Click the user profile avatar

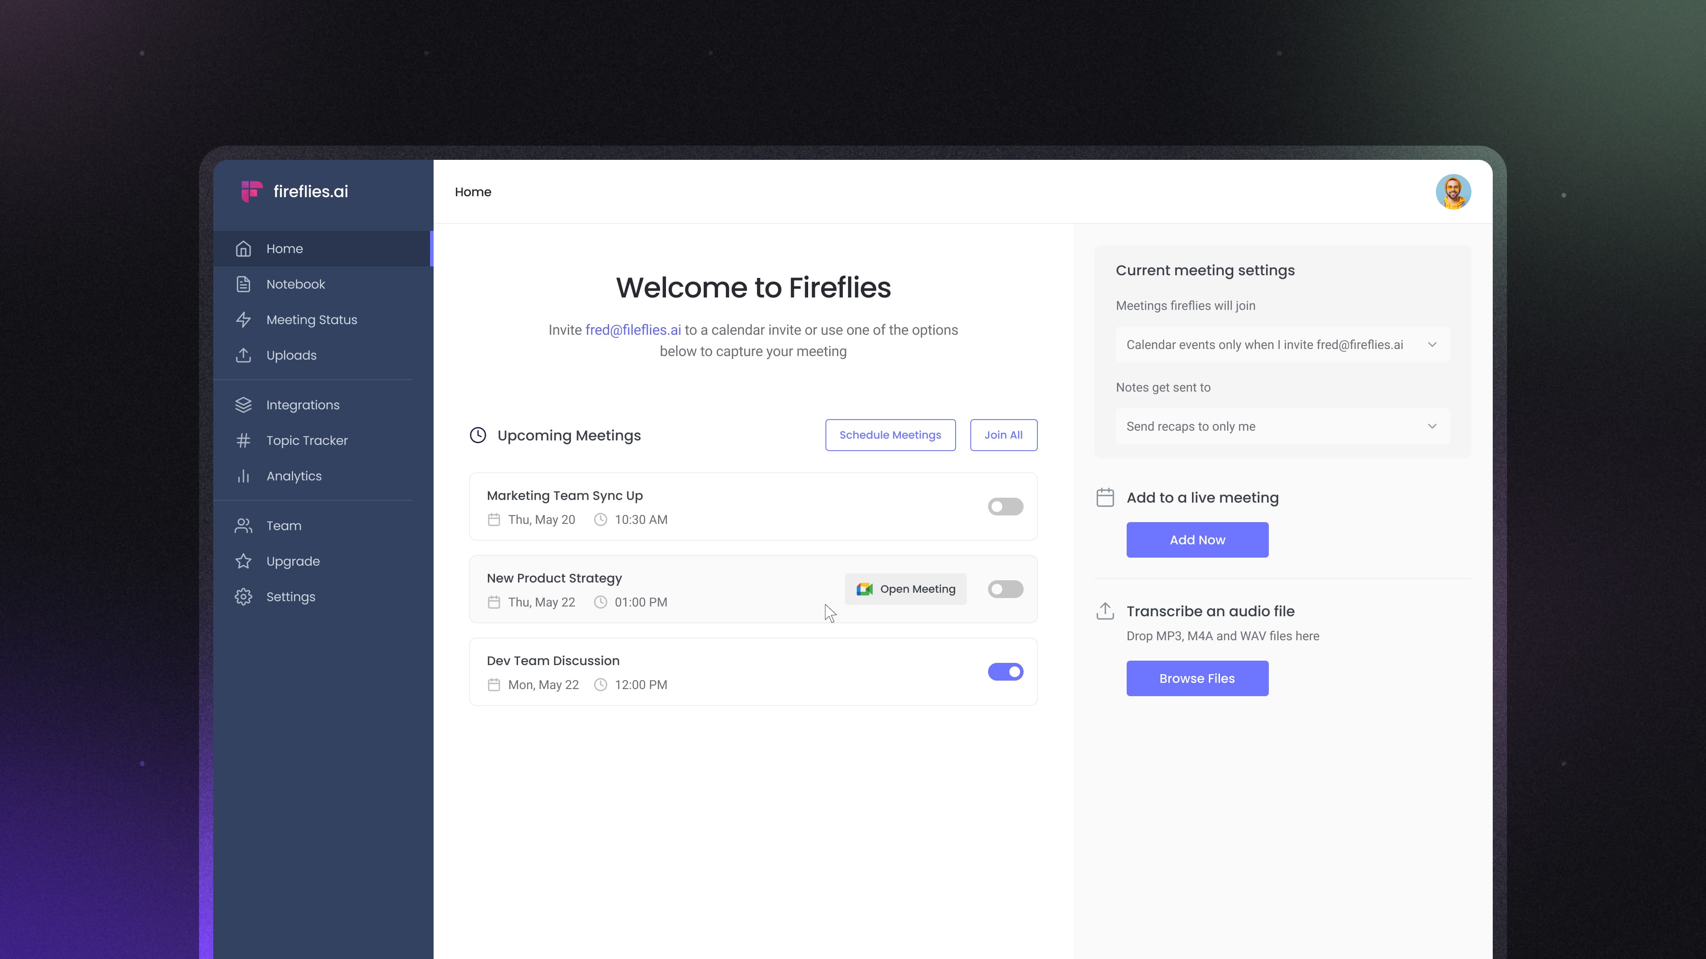point(1454,192)
